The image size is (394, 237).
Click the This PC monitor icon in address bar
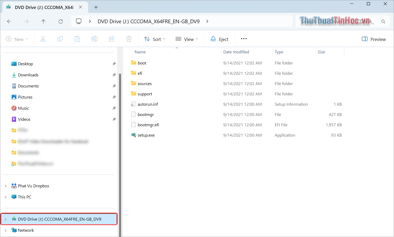tap(79, 21)
